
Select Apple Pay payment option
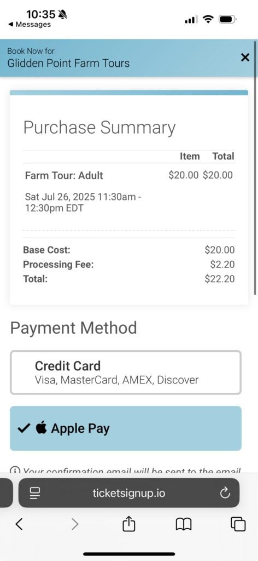click(x=126, y=428)
